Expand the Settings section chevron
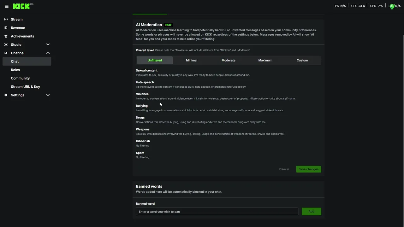The height and width of the screenshot is (227, 404). click(x=48, y=95)
